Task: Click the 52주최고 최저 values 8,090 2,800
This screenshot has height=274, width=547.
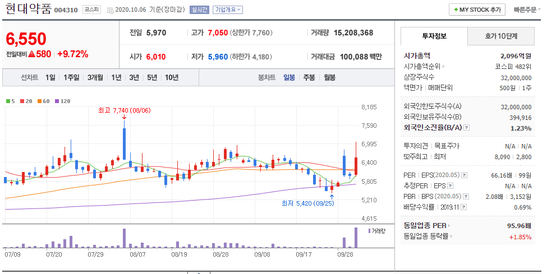Action: coord(513,157)
